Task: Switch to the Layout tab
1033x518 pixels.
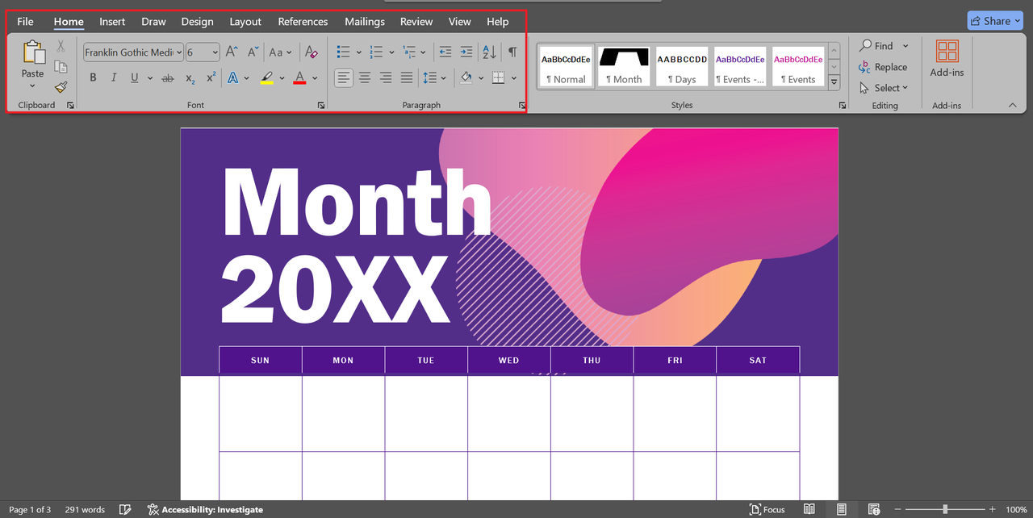Action: point(245,22)
